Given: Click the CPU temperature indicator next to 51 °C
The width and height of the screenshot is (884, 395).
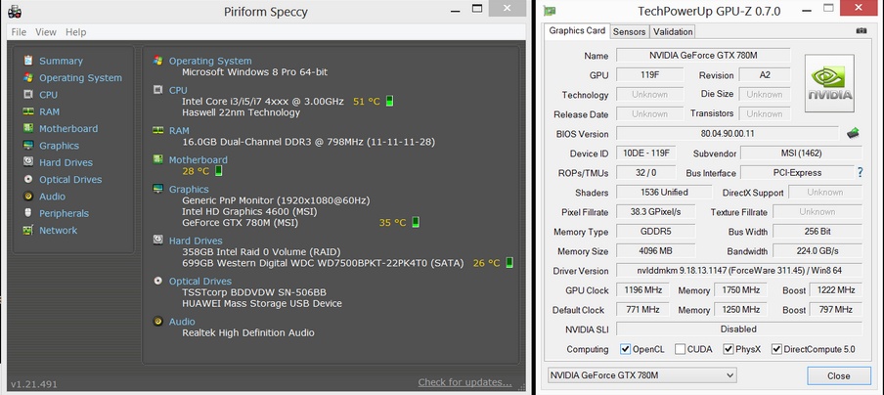Looking at the screenshot, I should point(389,102).
